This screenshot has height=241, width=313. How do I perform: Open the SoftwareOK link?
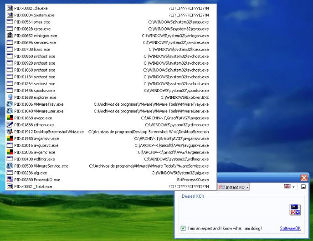click(290, 228)
